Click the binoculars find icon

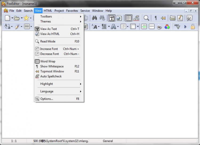click(x=94, y=18)
